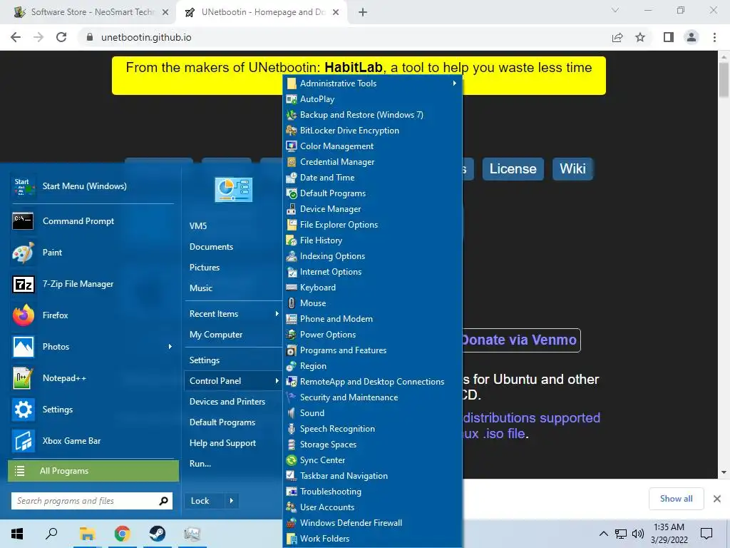Screen dimensions: 730x548
Task: Launch Firefox from the start menu
Action: pos(92,315)
